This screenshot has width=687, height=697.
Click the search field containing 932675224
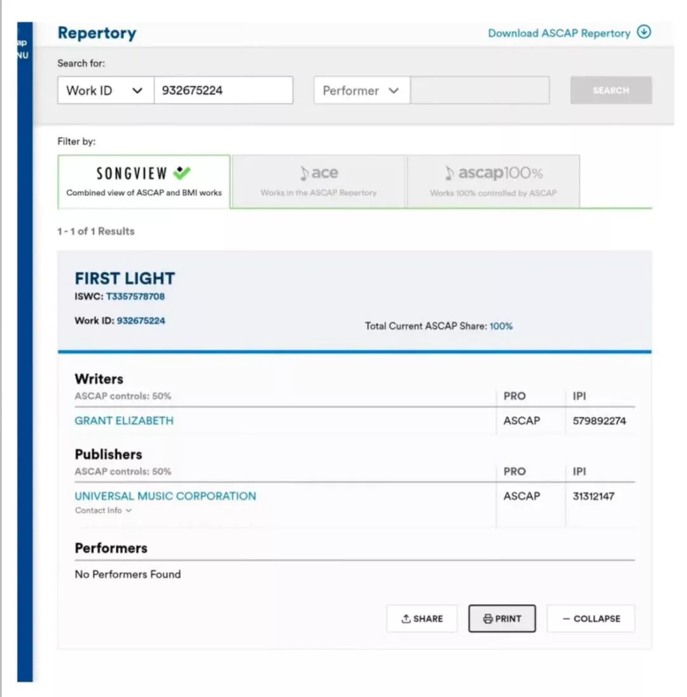click(223, 90)
